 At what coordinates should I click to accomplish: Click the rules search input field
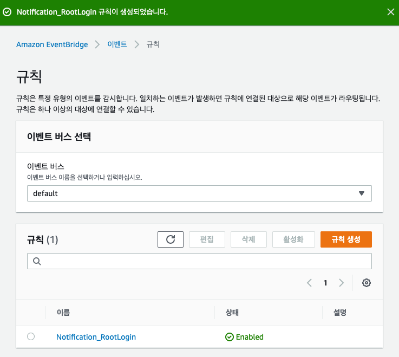(x=199, y=261)
